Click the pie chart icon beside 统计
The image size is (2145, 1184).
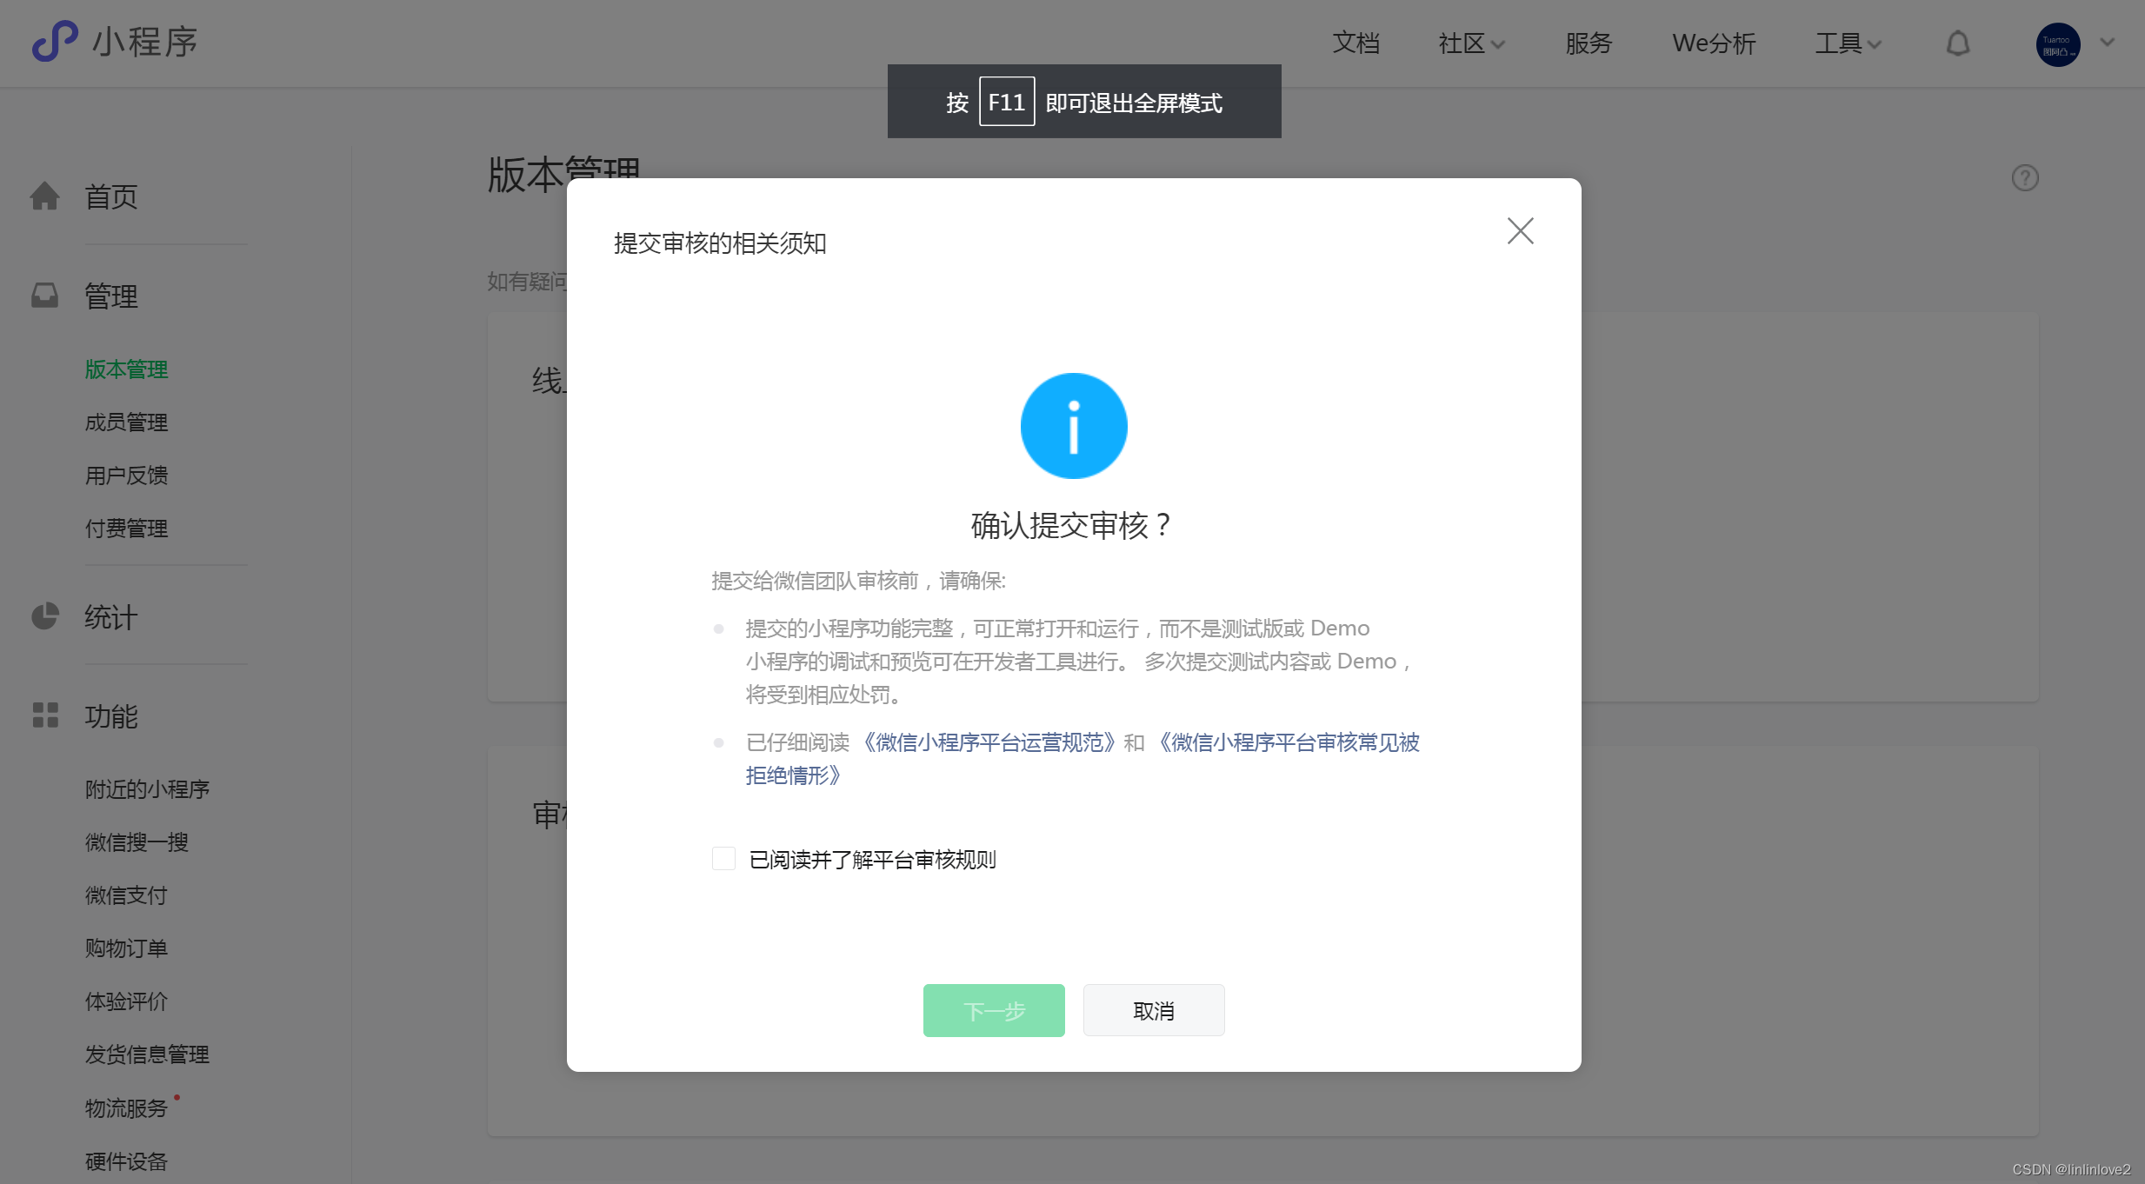click(45, 617)
